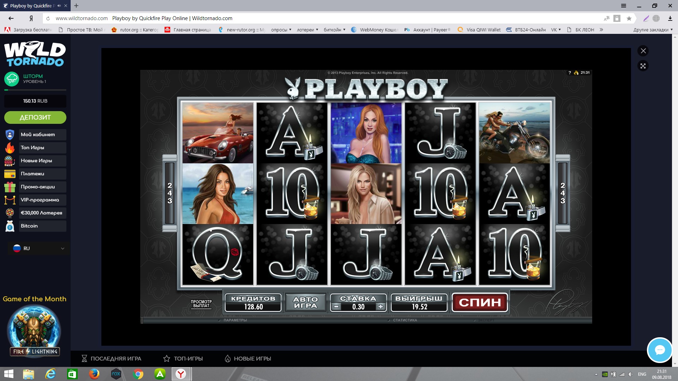Open Промо-акции in the sidebar
Image resolution: width=678 pixels, height=381 pixels.
pos(37,187)
